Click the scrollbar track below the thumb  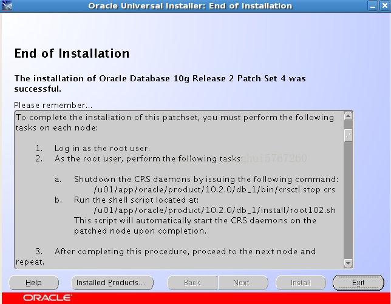(x=348, y=201)
